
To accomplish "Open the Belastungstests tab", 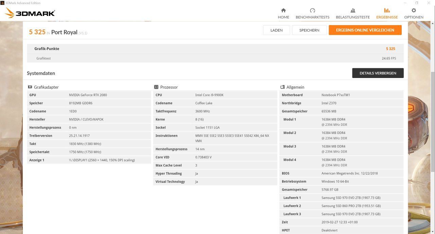I will (353, 13).
